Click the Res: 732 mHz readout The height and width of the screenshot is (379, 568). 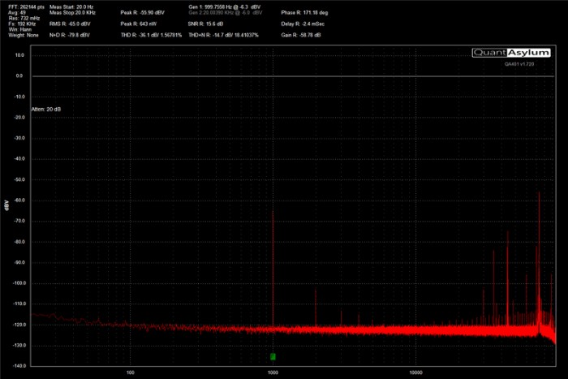click(24, 18)
